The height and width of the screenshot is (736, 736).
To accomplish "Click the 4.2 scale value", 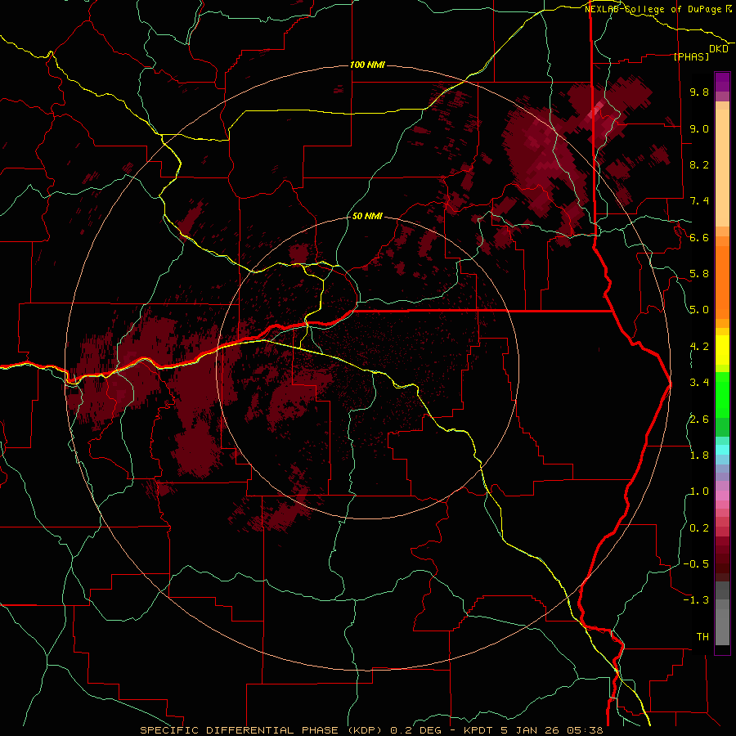I will pyautogui.click(x=699, y=347).
